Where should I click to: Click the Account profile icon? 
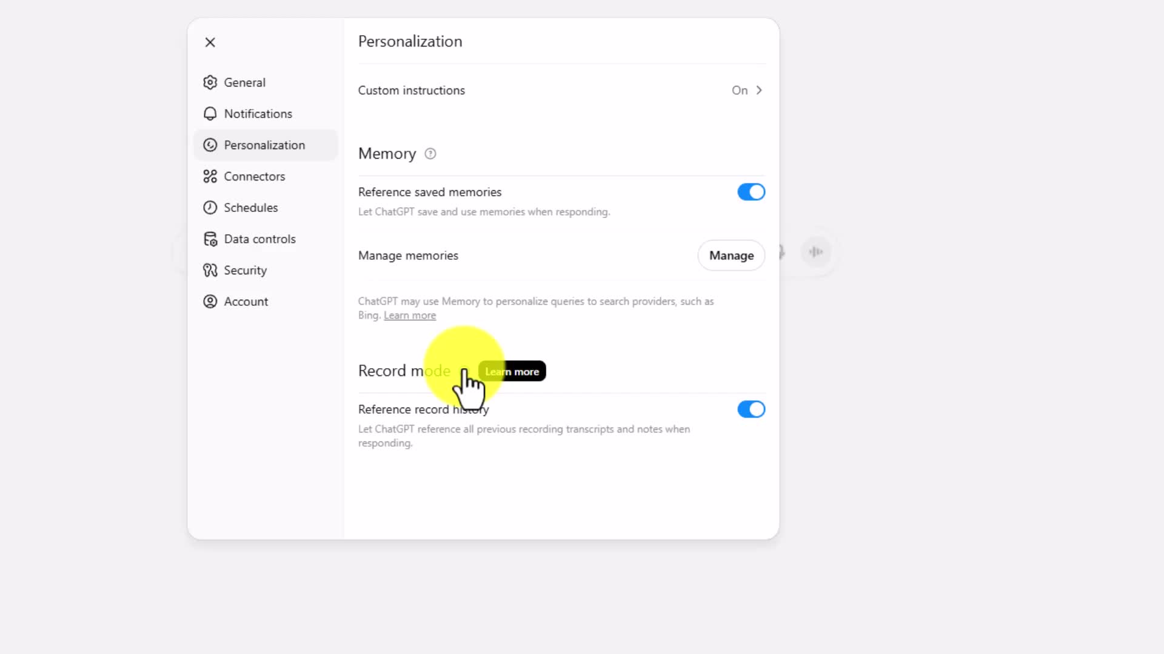point(210,302)
